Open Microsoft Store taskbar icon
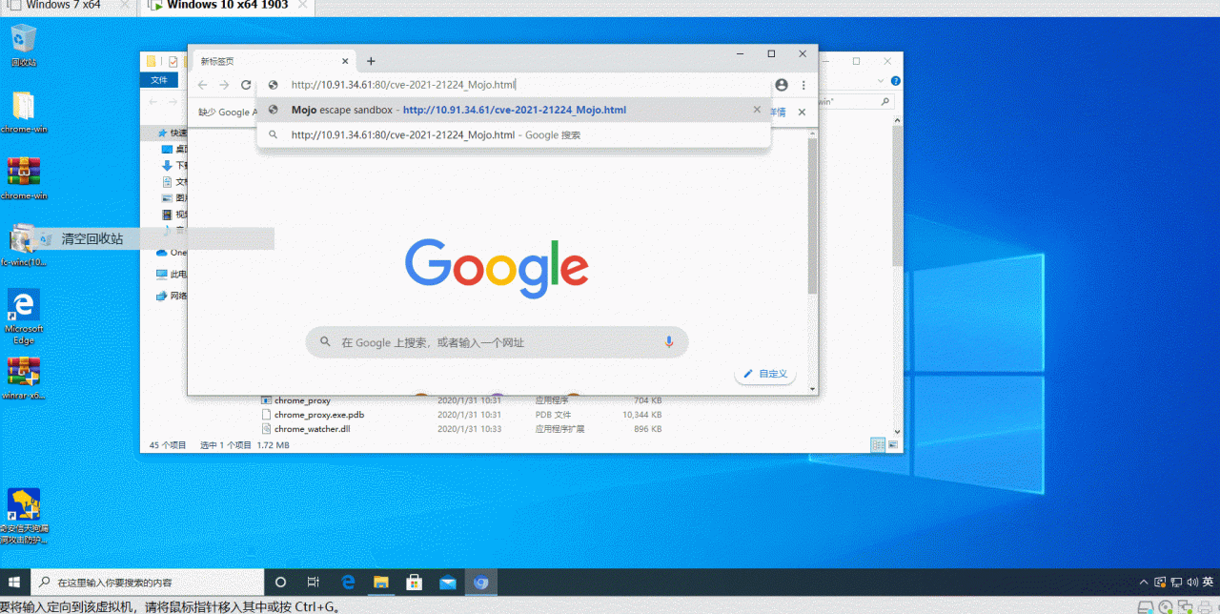 pos(415,582)
